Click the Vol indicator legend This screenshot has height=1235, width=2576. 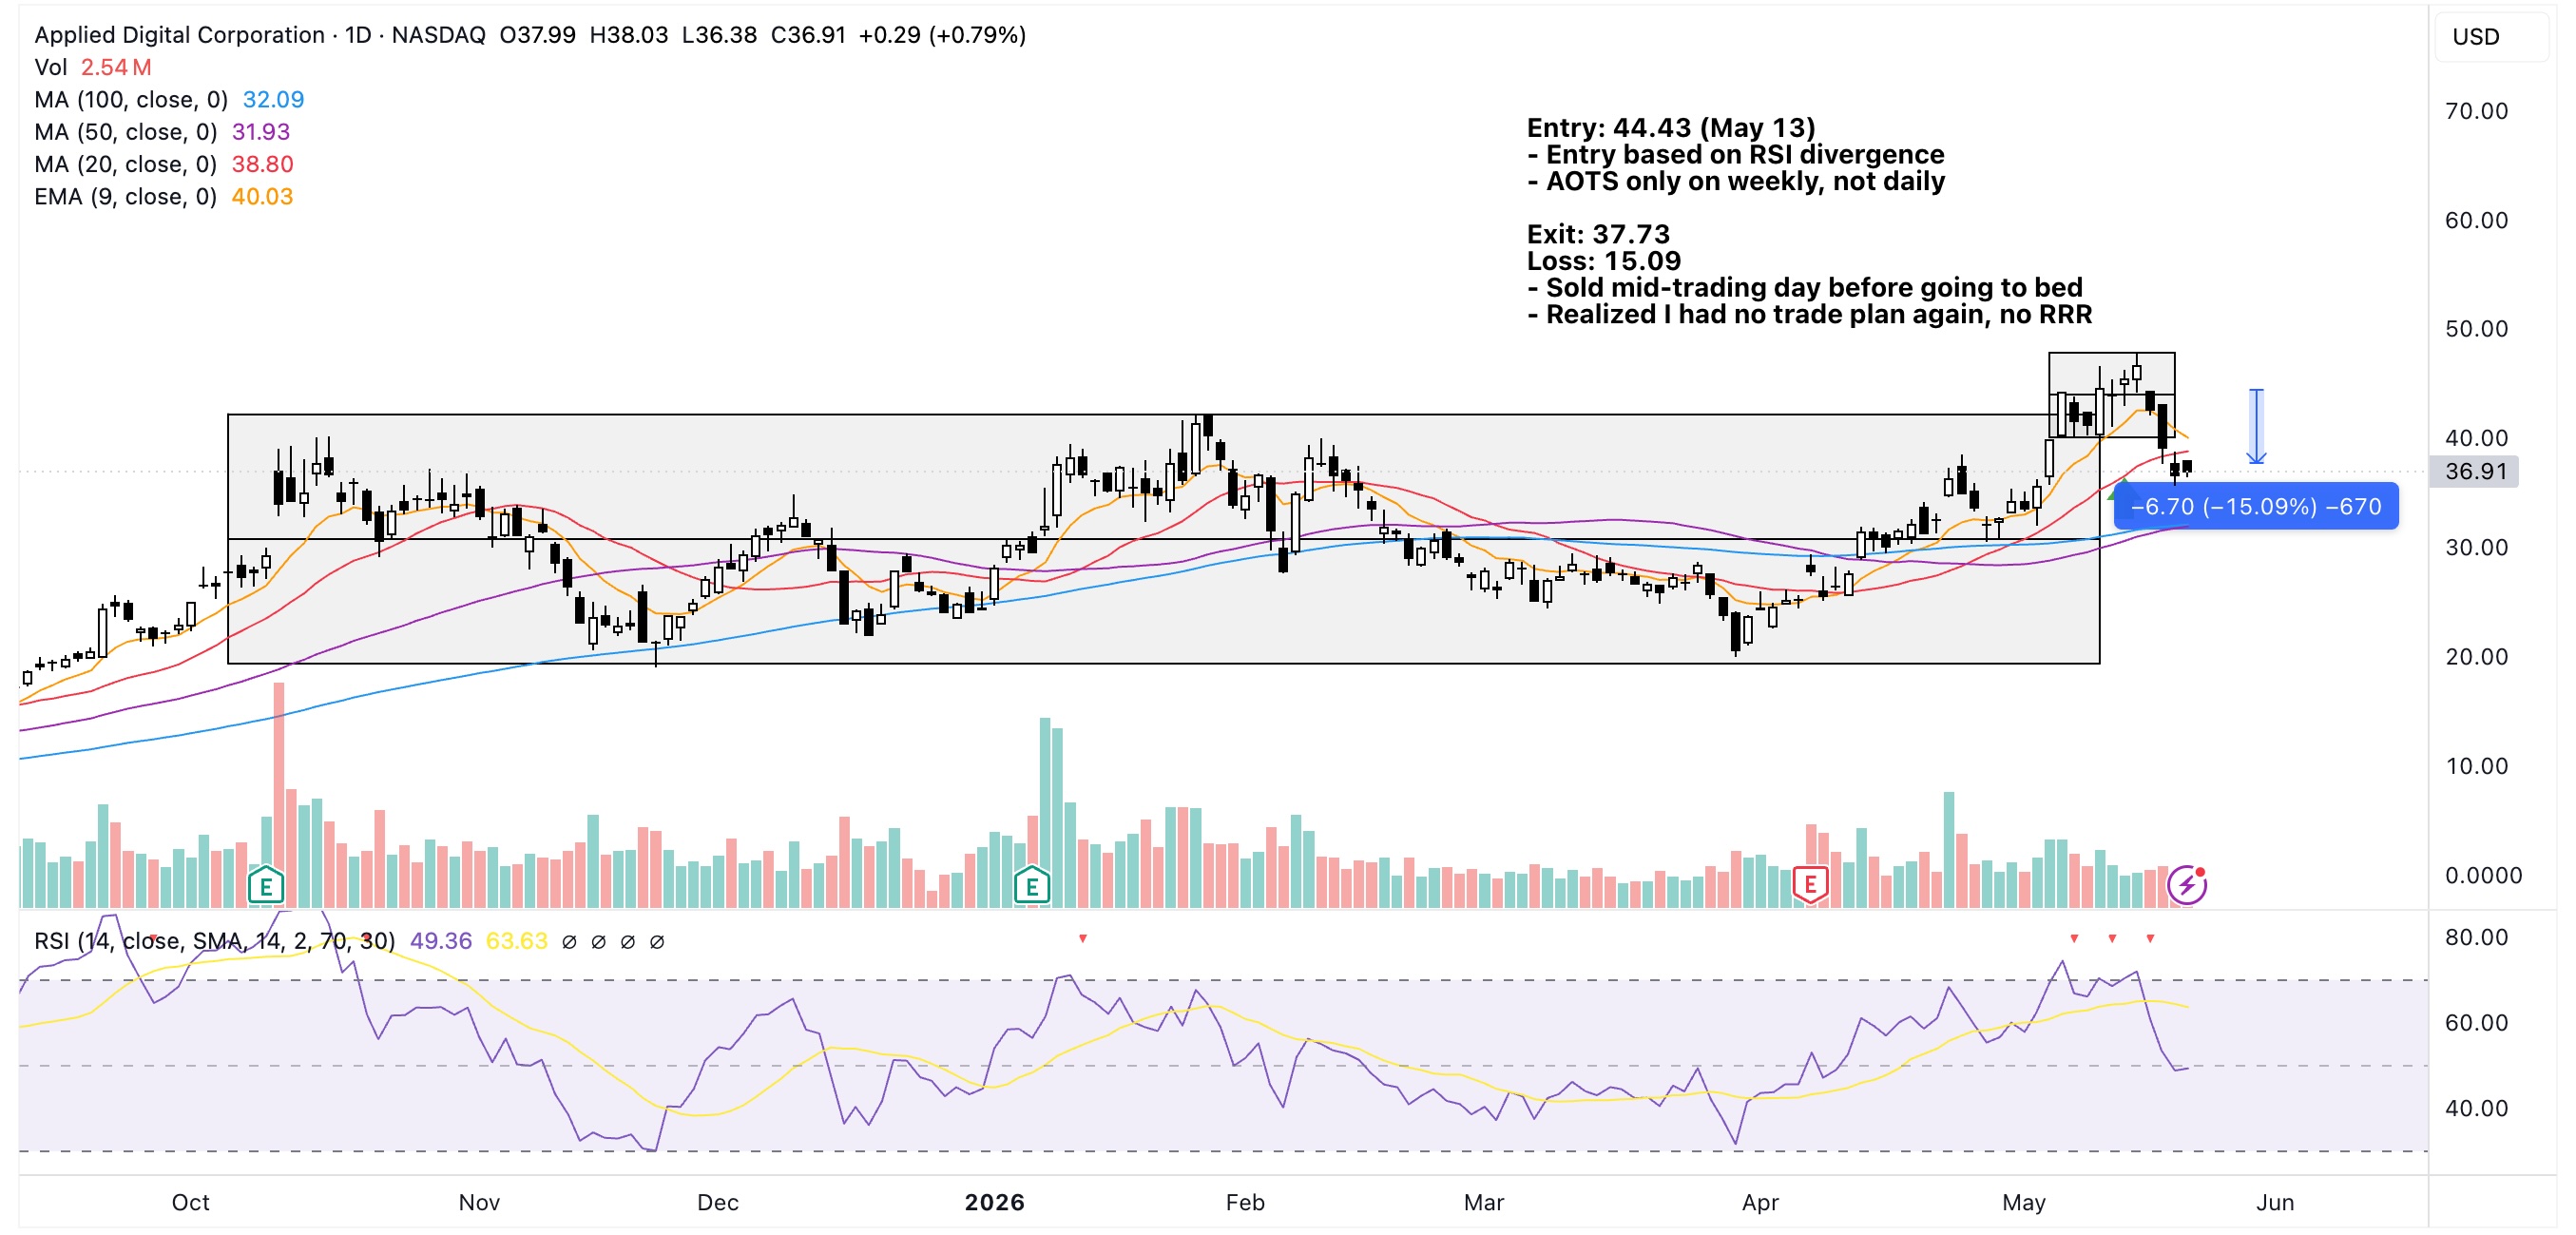click(93, 67)
